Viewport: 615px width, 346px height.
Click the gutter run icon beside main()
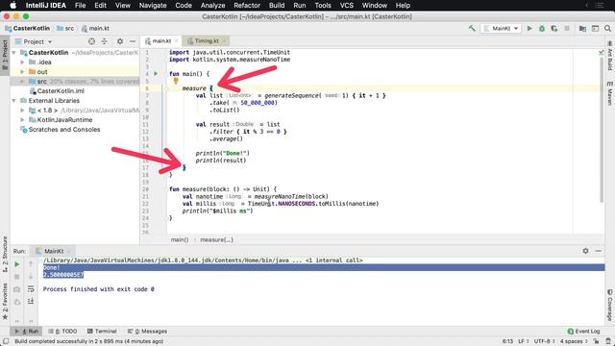point(156,74)
